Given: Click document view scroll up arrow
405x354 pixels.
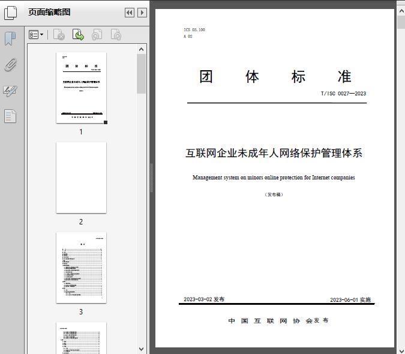Looking at the screenshot, I should [401, 11].
